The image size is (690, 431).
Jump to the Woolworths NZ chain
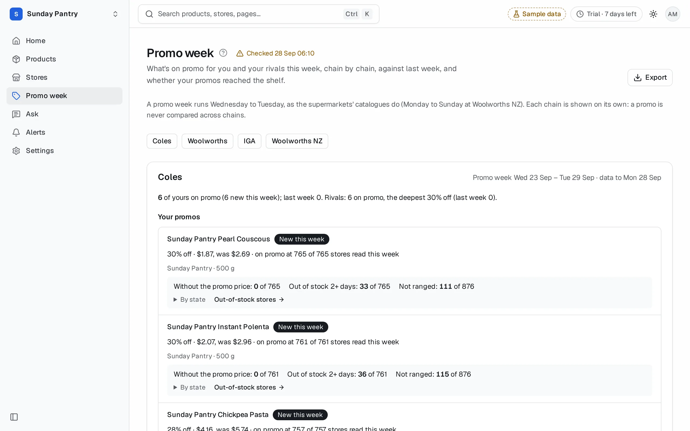point(297,141)
